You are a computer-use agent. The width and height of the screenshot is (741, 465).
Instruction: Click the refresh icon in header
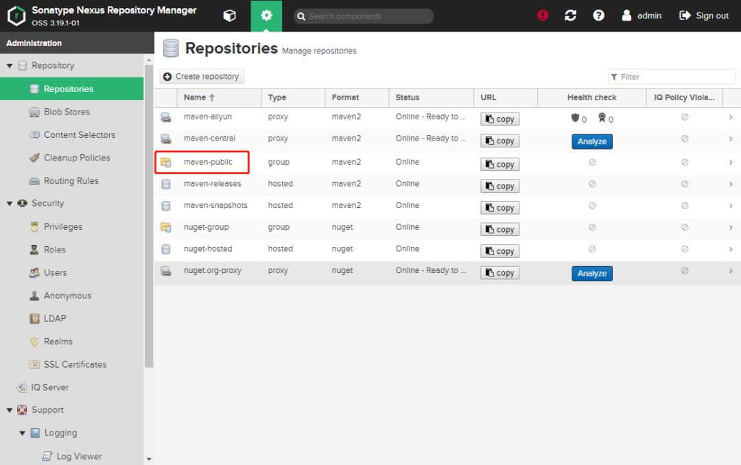click(x=570, y=16)
